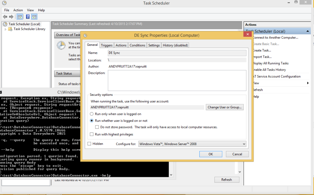Click Author value ANDYPRUITT2A17\rapruitt text

pyautogui.click(x=127, y=67)
